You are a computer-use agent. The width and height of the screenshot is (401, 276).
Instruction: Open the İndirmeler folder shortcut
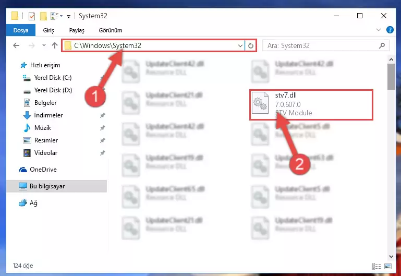pyautogui.click(x=43, y=115)
